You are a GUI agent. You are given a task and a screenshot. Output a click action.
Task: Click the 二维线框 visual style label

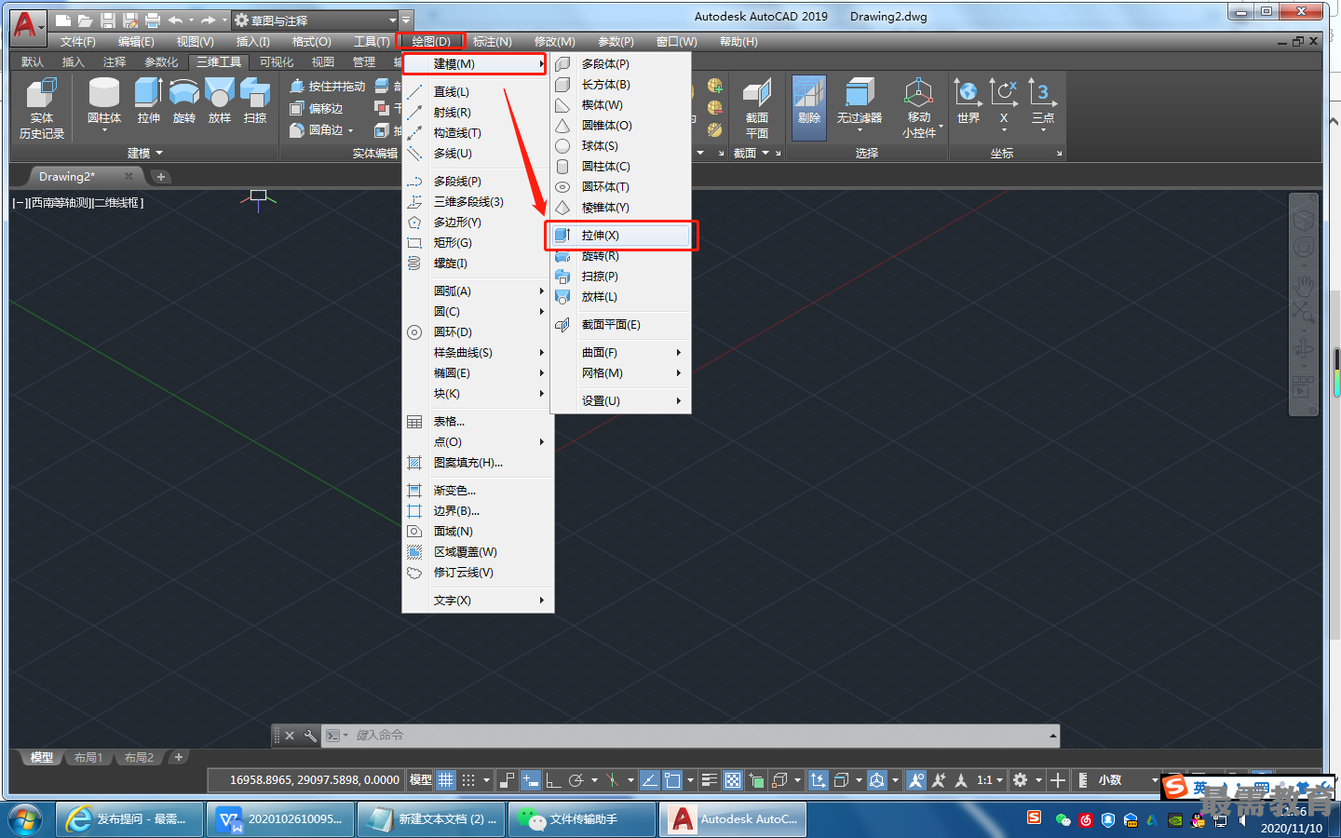coord(117,203)
